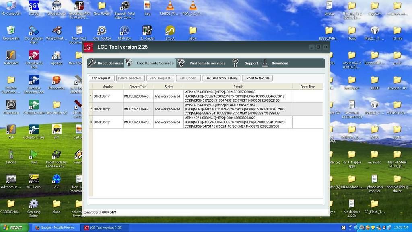Image resolution: width=412 pixels, height=232 pixels.
Task: Select the ATFJ.exe desktop icon
Action: [x=34, y=181]
